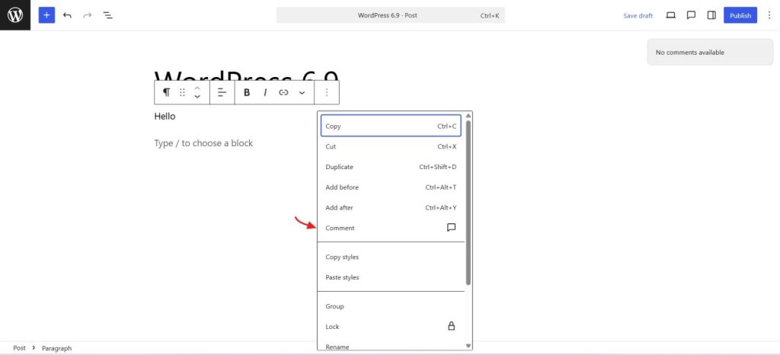Click the menu scrollbar down arrow
The image size is (780, 355).
tap(468, 346)
